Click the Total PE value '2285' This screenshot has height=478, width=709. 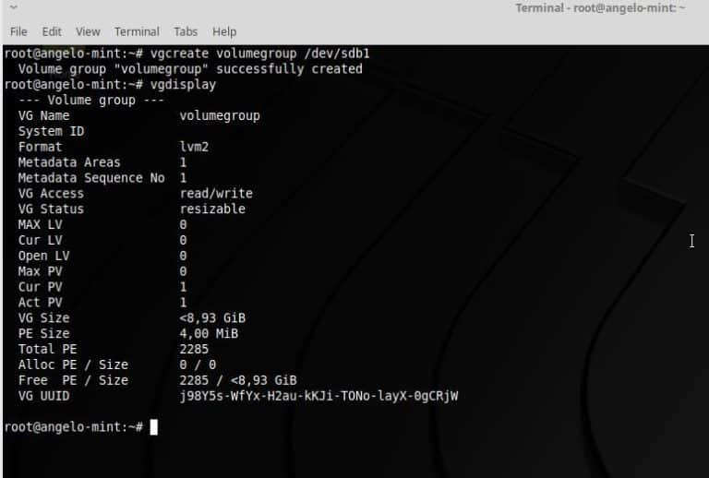pyautogui.click(x=194, y=349)
